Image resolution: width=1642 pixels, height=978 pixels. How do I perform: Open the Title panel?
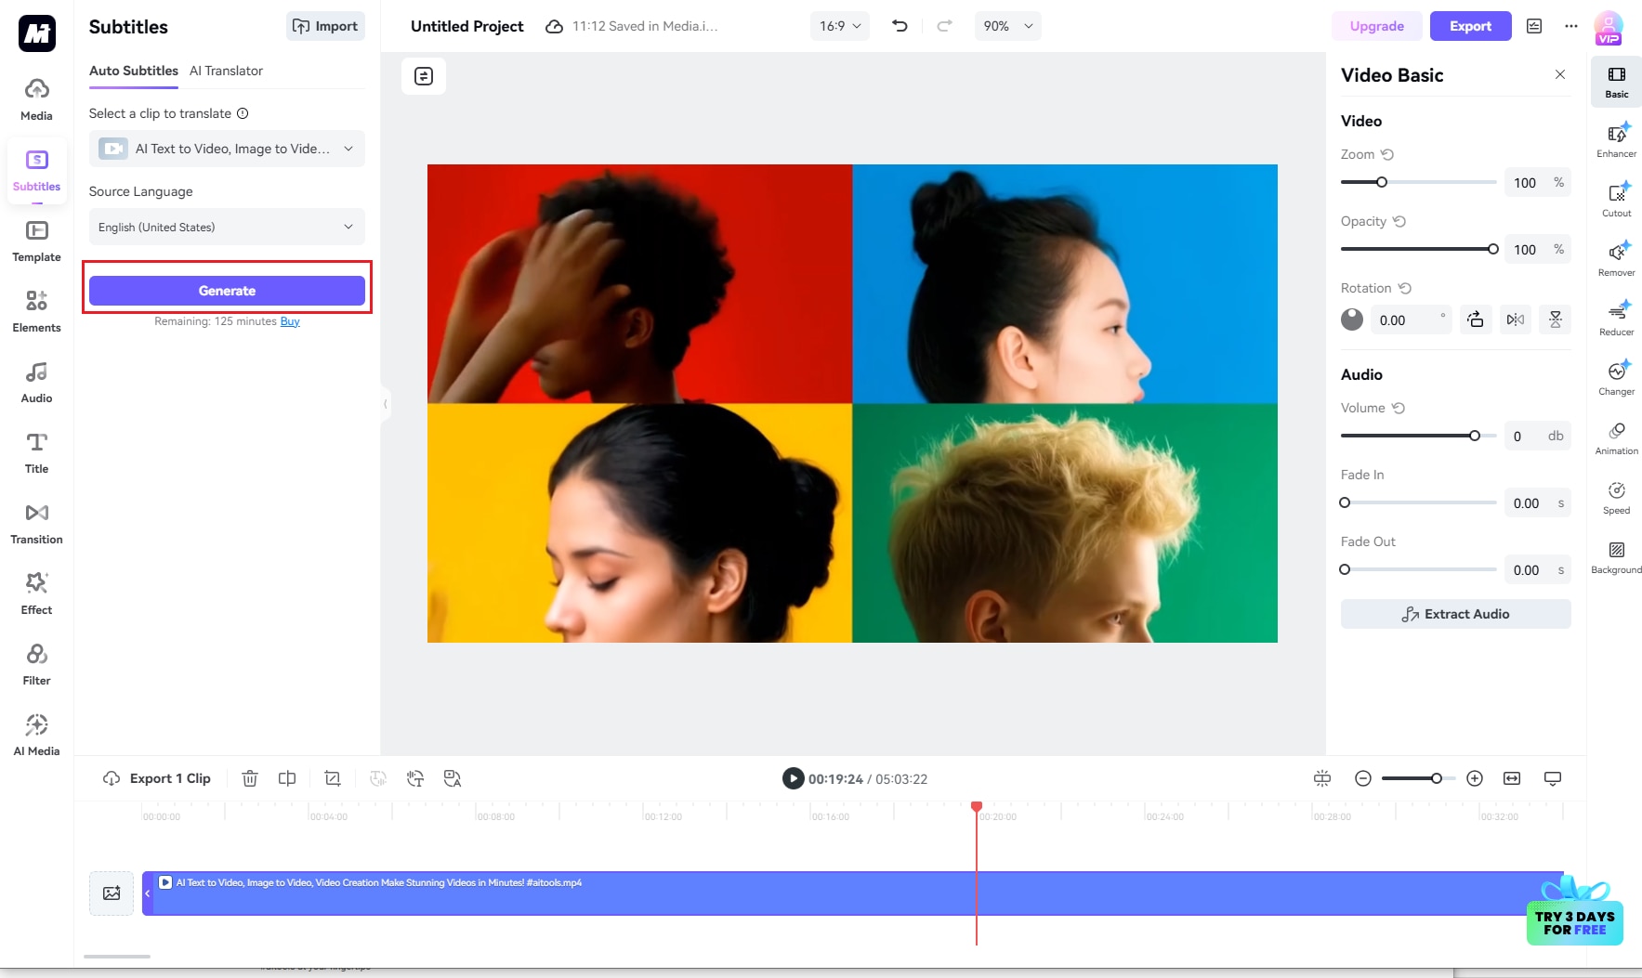pos(36,452)
